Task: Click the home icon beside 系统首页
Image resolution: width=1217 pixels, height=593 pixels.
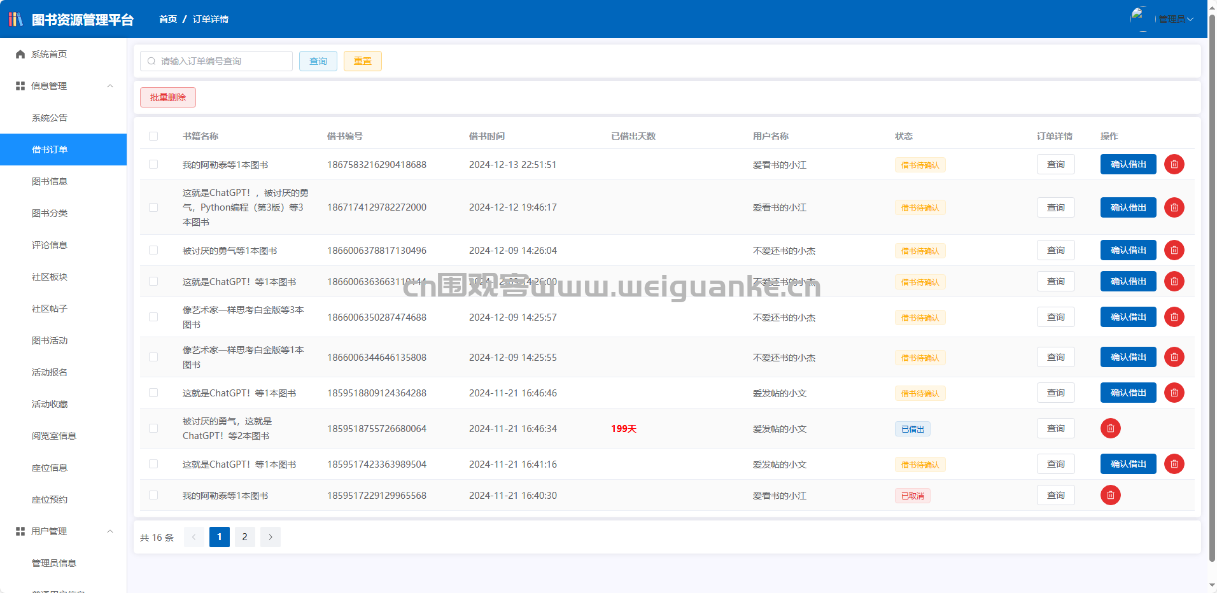Action: (20, 54)
